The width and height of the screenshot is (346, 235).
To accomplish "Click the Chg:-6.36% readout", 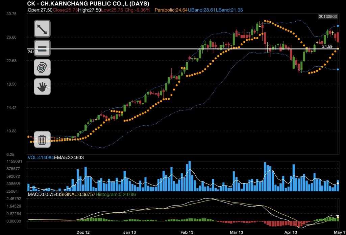I will point(138,10).
